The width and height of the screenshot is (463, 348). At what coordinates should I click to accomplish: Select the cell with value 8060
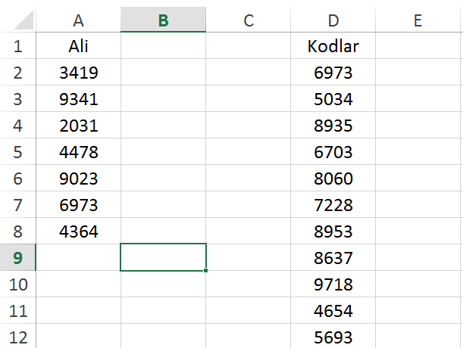(x=333, y=179)
